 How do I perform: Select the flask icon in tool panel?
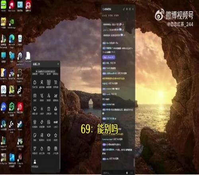point(35,162)
